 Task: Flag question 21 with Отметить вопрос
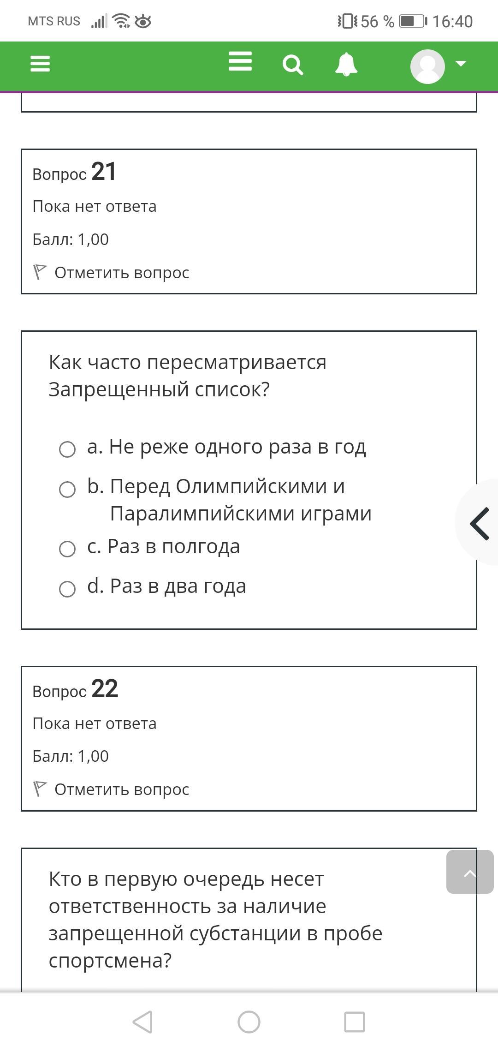tap(111, 273)
